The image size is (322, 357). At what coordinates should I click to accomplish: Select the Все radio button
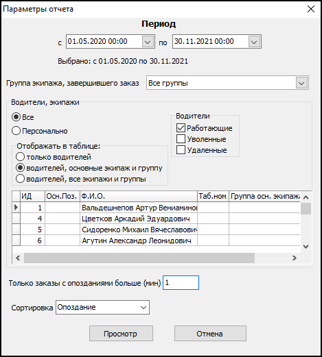click(16, 117)
